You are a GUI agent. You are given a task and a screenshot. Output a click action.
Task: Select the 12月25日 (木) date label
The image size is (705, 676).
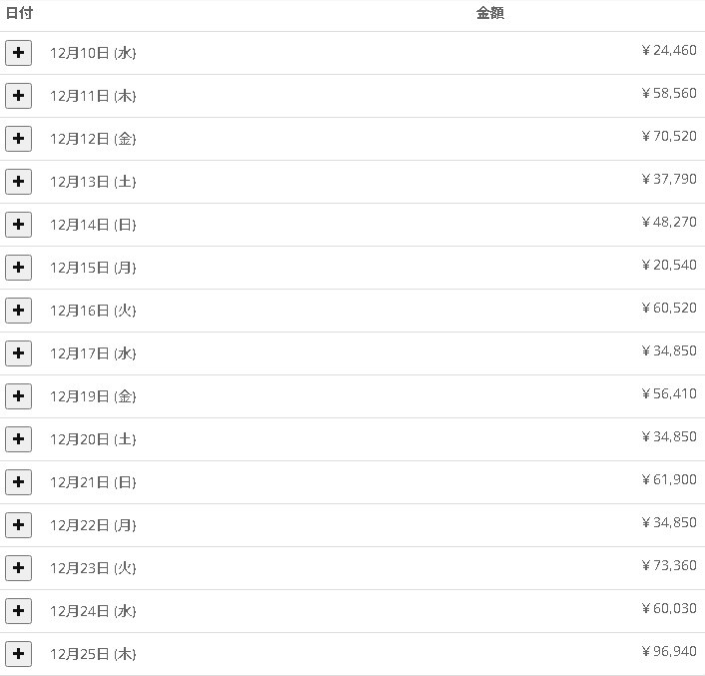coord(93,654)
